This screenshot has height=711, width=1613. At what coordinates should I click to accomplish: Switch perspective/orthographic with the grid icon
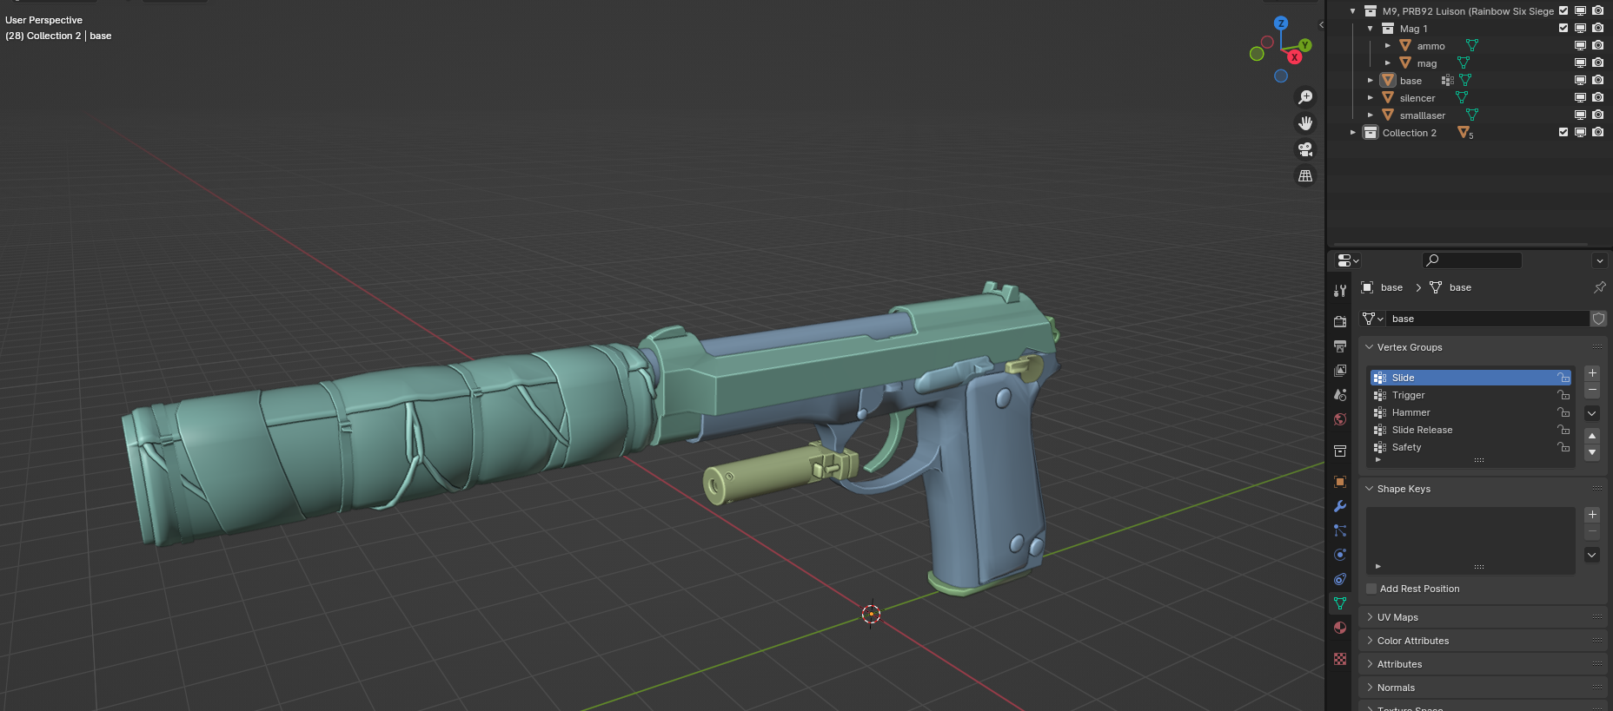pos(1305,175)
